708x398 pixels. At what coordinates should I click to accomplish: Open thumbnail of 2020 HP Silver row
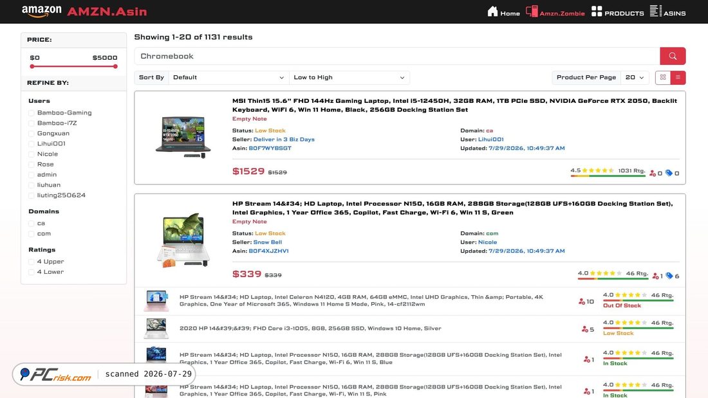click(x=156, y=329)
